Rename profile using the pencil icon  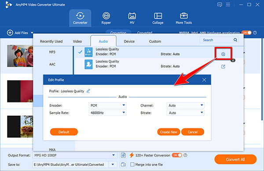click(x=88, y=91)
